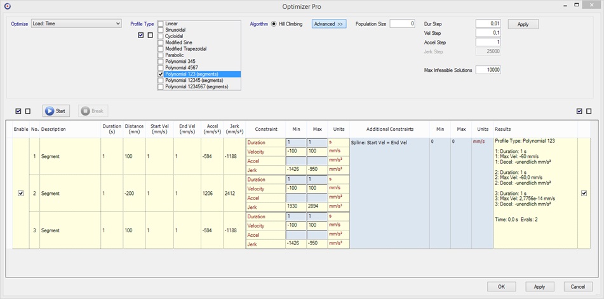The image size is (604, 299).
Task: Check the Linear profile type checkbox
Action: (x=161, y=23)
